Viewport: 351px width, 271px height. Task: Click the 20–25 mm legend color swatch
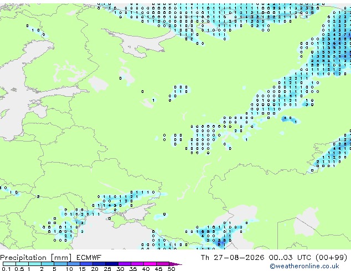click(x=99, y=264)
